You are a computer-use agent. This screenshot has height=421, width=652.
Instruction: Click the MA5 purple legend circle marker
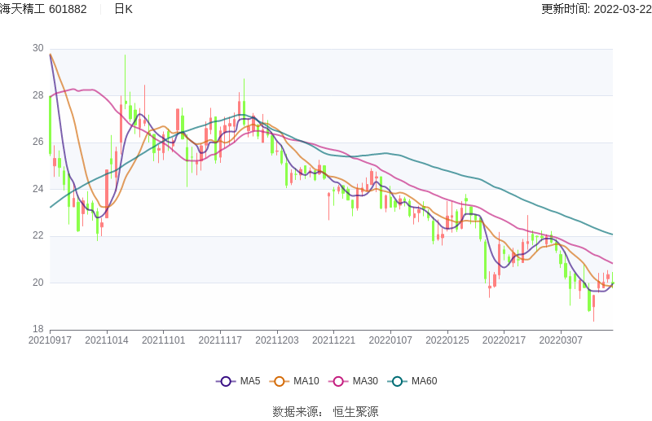[x=226, y=381]
